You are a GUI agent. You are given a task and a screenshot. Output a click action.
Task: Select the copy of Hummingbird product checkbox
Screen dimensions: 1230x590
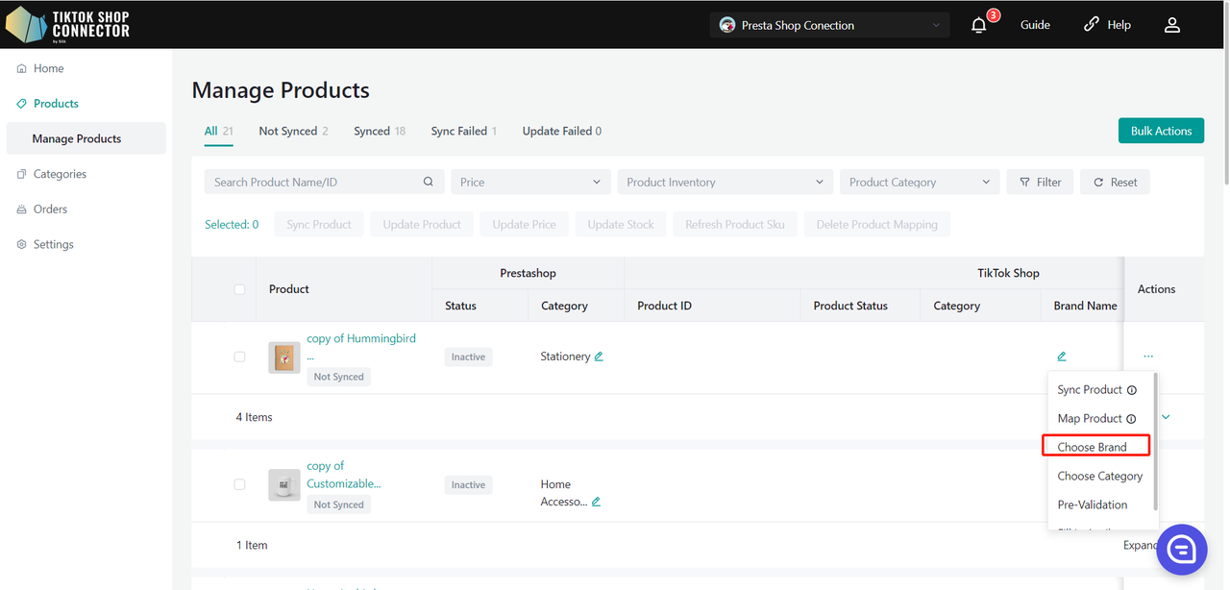pyautogui.click(x=239, y=356)
